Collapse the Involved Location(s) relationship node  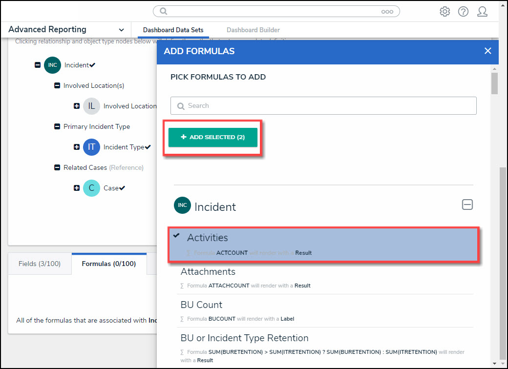tap(57, 85)
